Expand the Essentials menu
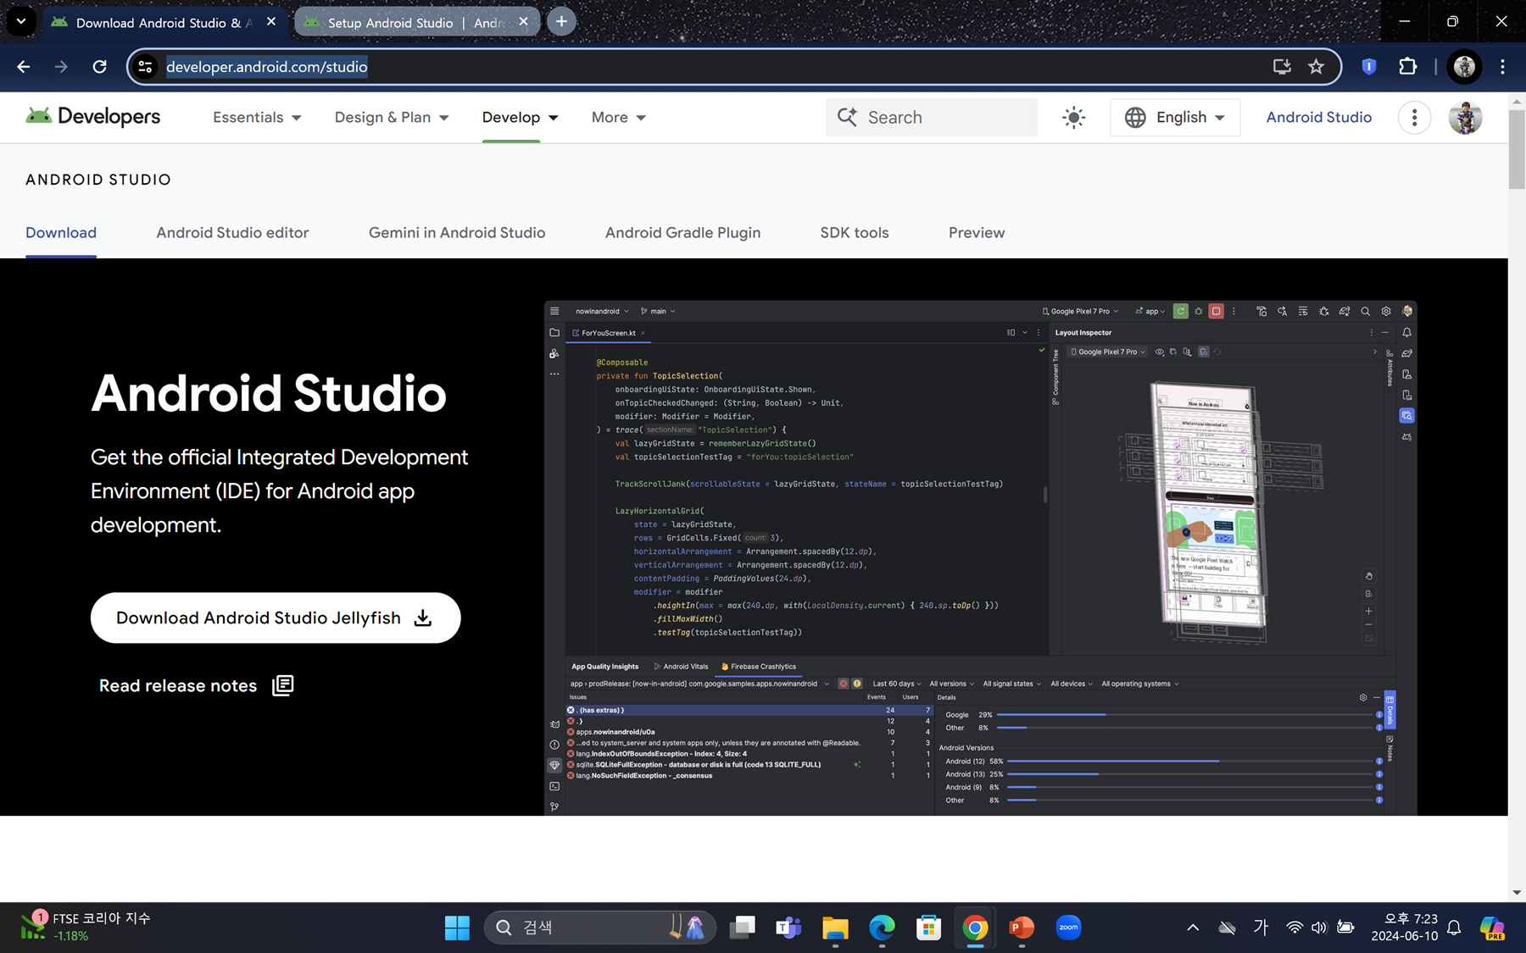The width and height of the screenshot is (1526, 953). click(x=257, y=118)
